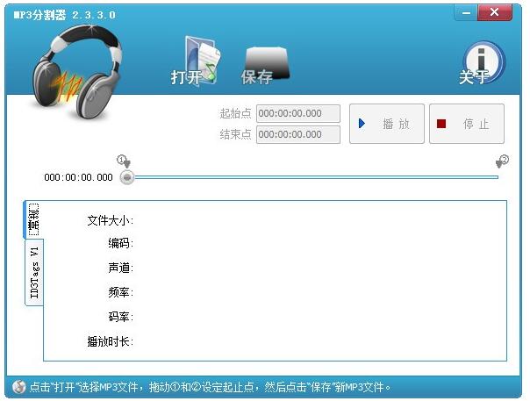This screenshot has width=530, height=401.
Task: Focus the 结束点 end time field
Action: (298, 134)
